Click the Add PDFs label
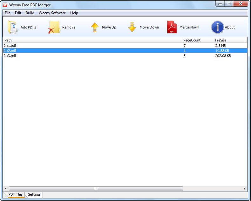Screen dimensions: 251x201 click(28, 27)
